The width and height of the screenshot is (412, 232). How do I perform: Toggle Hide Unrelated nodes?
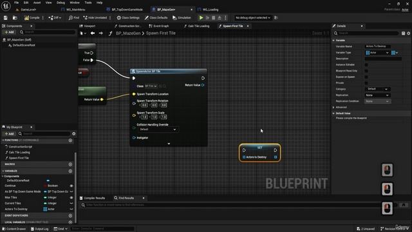click(x=95, y=17)
